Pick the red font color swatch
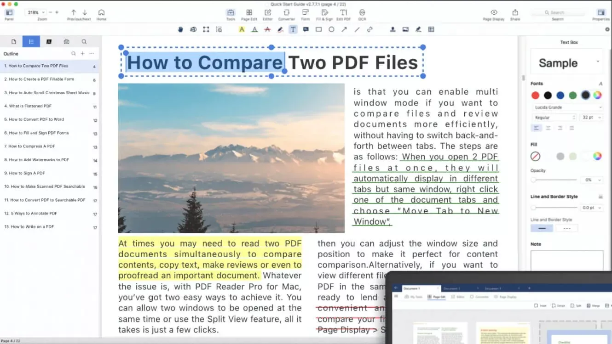This screenshot has width=612, height=344. pos(535,95)
